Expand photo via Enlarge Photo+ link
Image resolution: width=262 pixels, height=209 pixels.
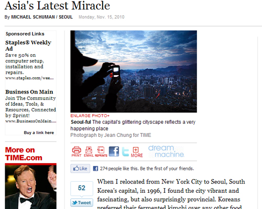90,115
